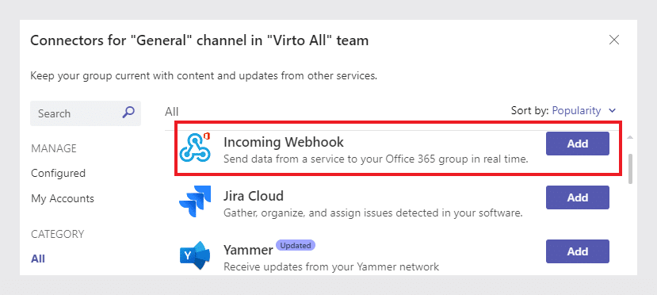Open My Accounts in the Manage section
Image resolution: width=657 pixels, height=295 pixels.
(x=63, y=198)
